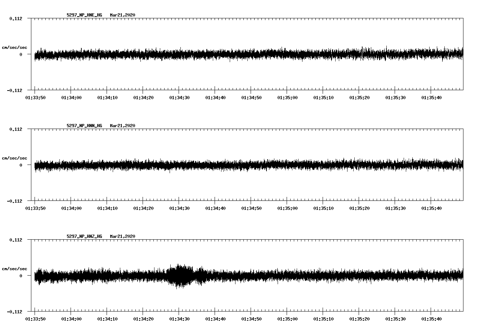Click 01:33:50 time label on HNE axis
This screenshot has height=332, width=489.
35,98
